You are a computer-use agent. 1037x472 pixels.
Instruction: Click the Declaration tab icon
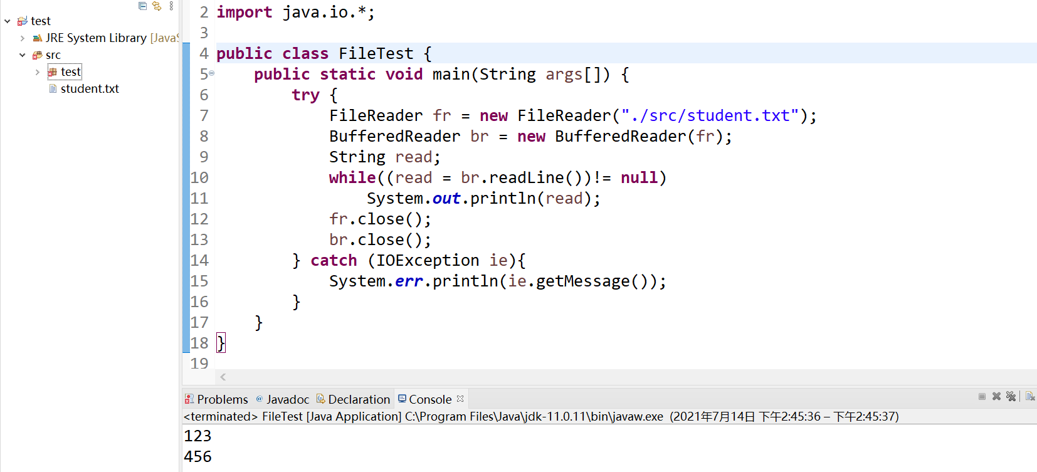[320, 399]
